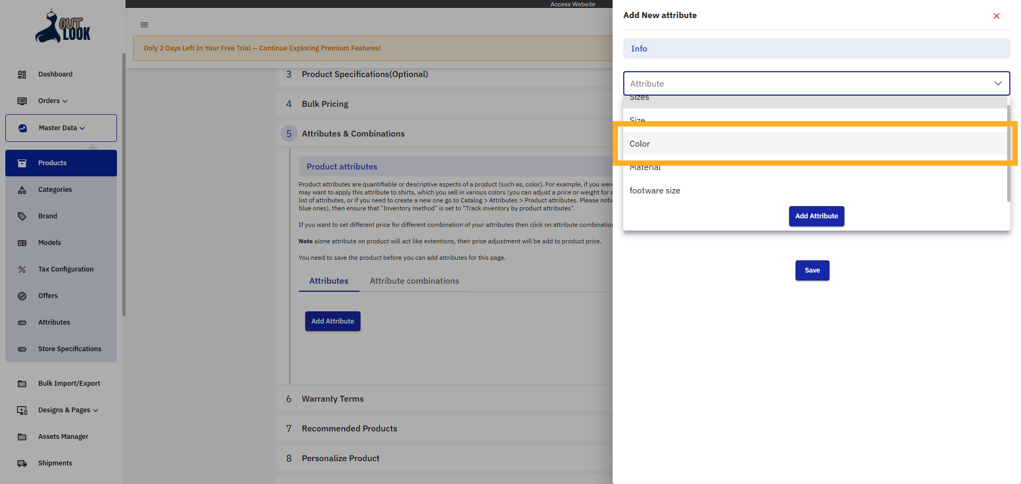
Task: Expand the Orders menu
Action: point(53,101)
